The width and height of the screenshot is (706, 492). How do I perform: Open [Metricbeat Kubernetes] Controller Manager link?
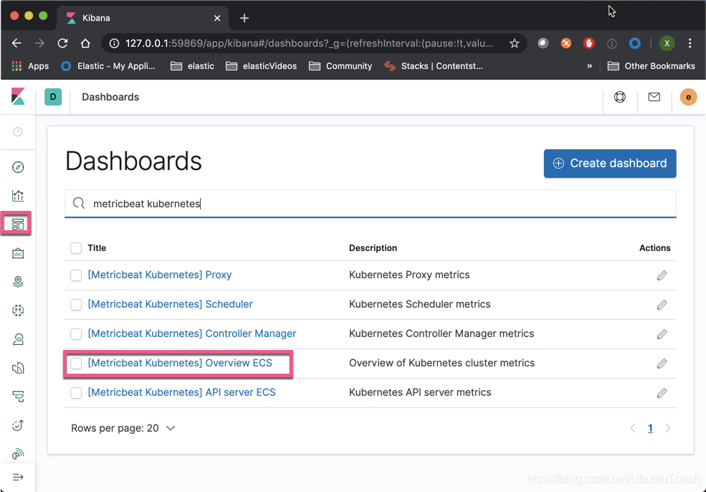192,333
